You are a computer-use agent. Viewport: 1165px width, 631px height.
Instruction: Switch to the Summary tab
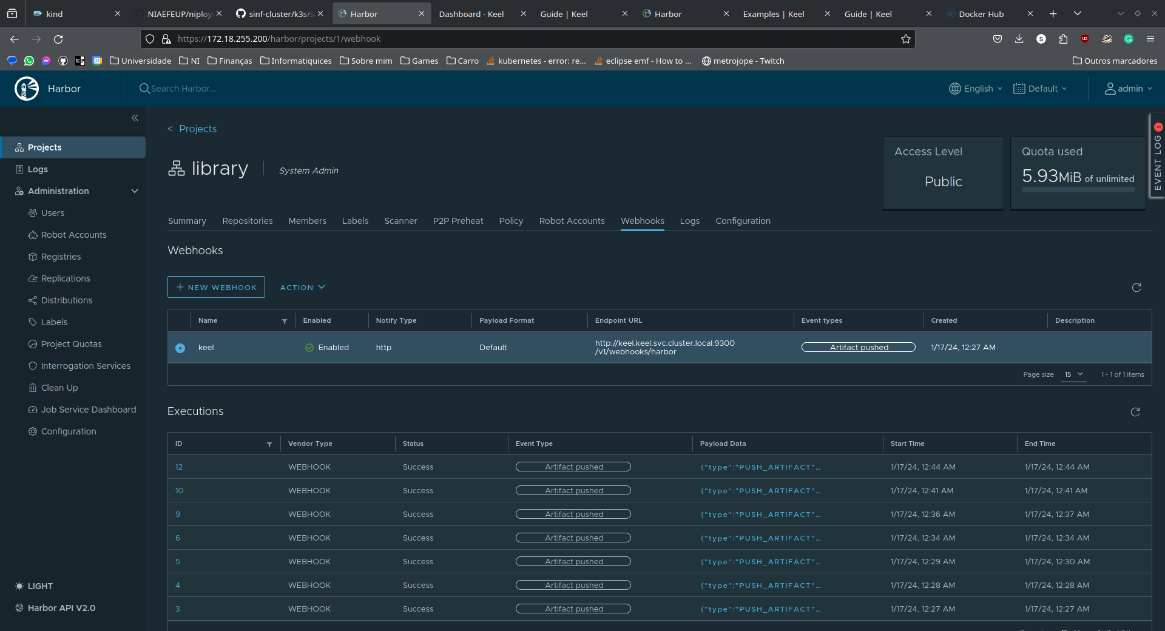tap(187, 221)
